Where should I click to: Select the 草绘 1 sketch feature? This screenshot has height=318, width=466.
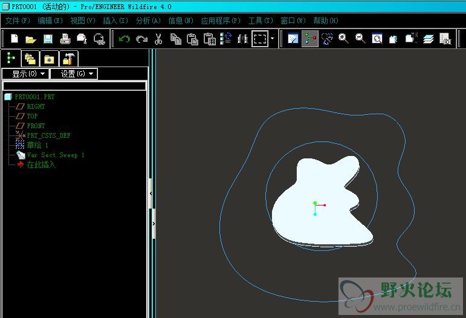click(37, 145)
